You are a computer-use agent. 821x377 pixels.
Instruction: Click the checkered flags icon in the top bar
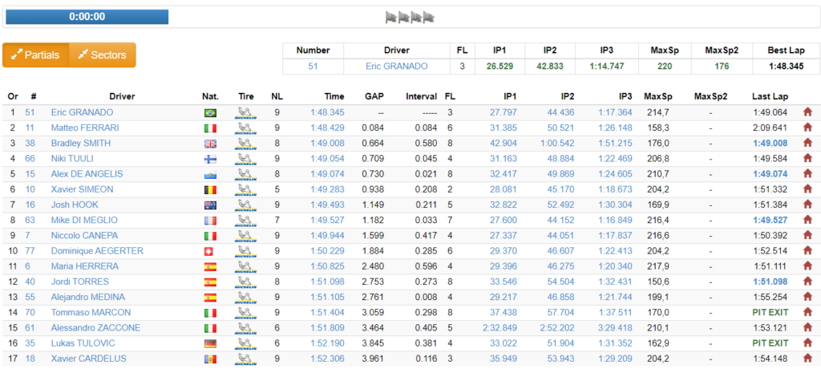tap(410, 18)
